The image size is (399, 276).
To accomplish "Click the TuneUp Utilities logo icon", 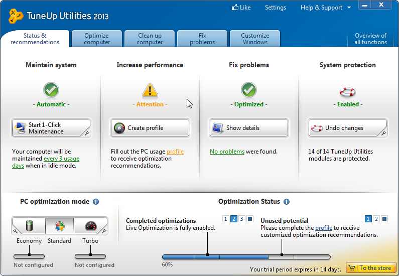I will click(x=16, y=16).
